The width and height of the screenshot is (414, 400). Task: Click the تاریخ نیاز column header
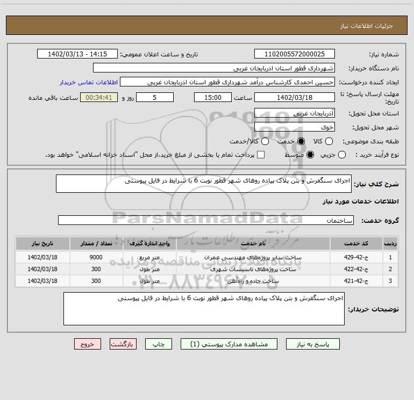42,243
